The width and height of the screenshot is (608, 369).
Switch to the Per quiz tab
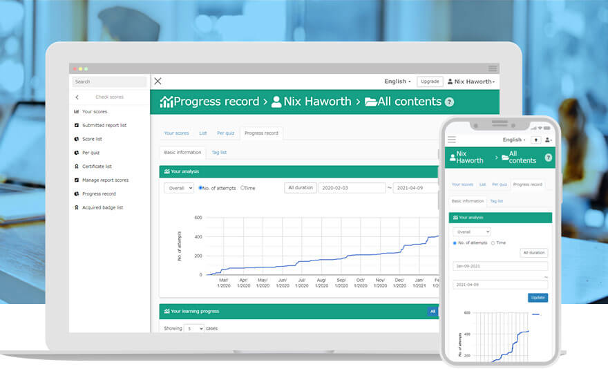[x=225, y=133]
